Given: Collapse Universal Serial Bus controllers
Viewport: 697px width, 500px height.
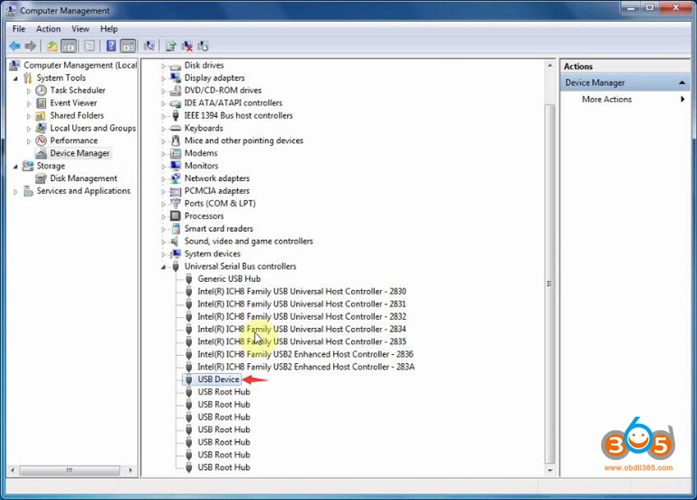Looking at the screenshot, I should point(163,267).
